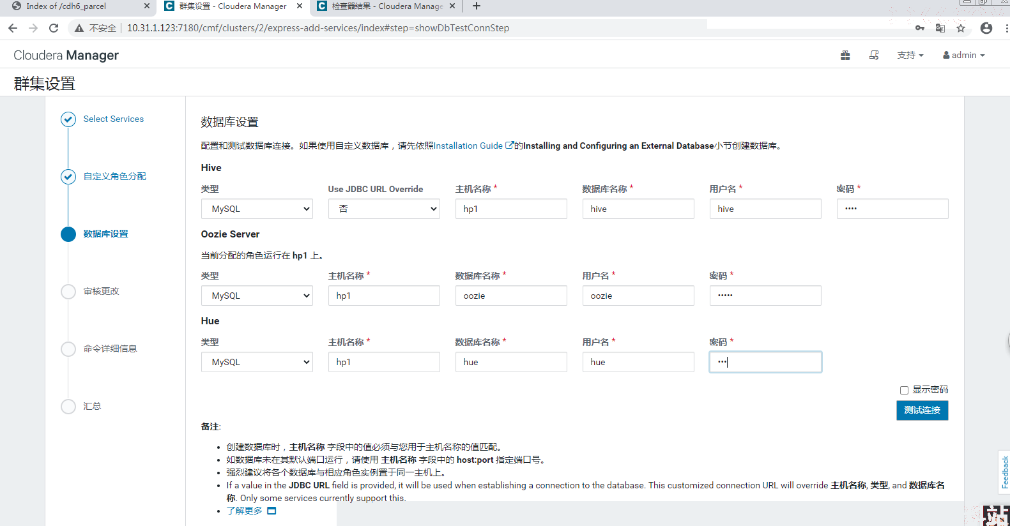The height and width of the screenshot is (526, 1010).
Task: Focus Hive 用户名 field
Action: [x=765, y=209]
